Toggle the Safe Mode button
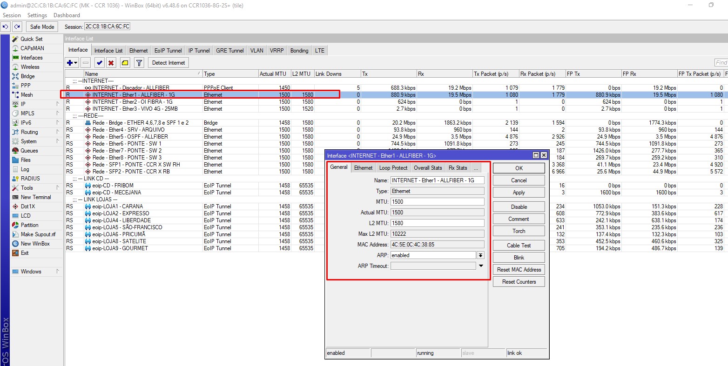 pos(42,27)
